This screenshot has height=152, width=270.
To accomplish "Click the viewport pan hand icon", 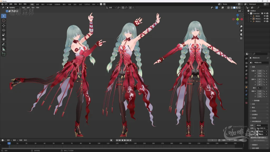I will (x=241, y=30).
